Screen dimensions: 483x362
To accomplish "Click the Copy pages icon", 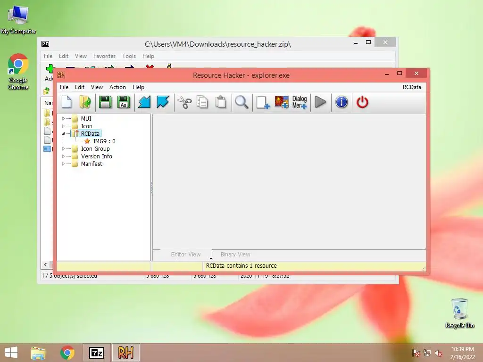I will [202, 102].
